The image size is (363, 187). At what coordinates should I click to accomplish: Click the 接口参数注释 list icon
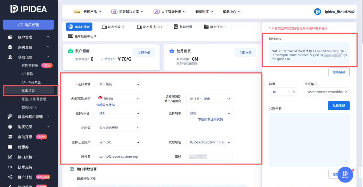click(x=72, y=169)
